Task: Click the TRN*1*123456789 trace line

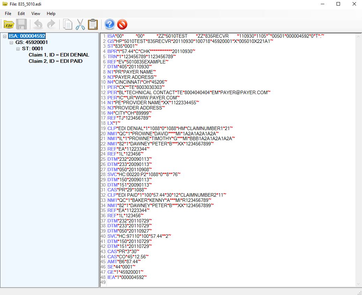Action: pyautogui.click(x=141, y=56)
